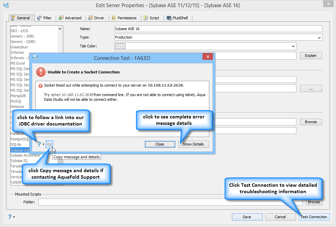
Task: Select Netezza in server list
Action: tap(17, 107)
